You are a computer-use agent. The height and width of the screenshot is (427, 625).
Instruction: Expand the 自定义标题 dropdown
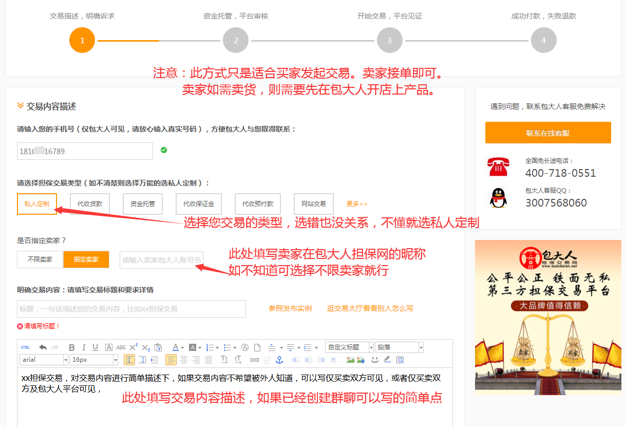[349, 347]
